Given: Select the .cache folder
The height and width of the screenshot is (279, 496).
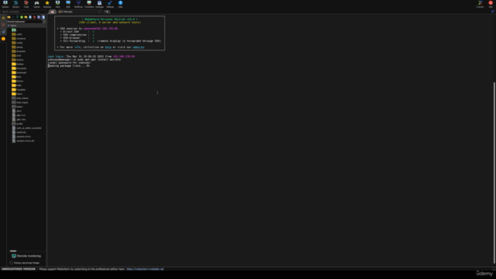Looking at the screenshot, I should click(x=17, y=34).
